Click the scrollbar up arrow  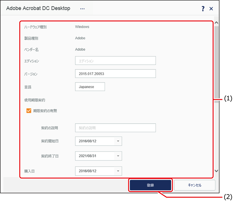(216, 23)
